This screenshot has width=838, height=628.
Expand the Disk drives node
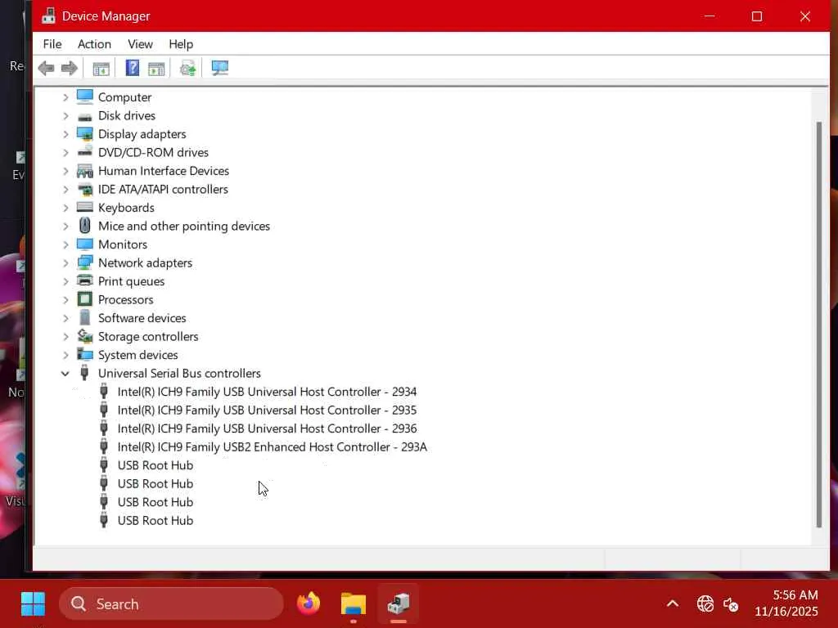click(x=65, y=116)
